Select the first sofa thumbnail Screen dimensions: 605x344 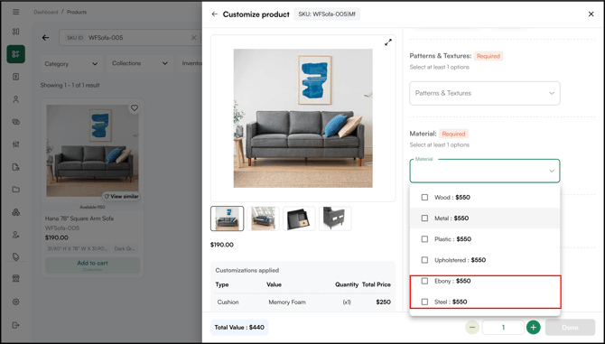click(228, 218)
